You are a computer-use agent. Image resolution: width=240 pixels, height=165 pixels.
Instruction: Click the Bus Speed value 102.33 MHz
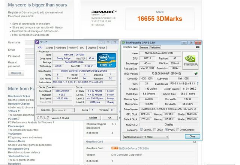(x=62, y=98)
